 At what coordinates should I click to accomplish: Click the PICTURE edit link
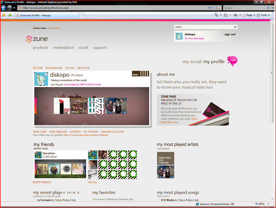click(x=38, y=68)
